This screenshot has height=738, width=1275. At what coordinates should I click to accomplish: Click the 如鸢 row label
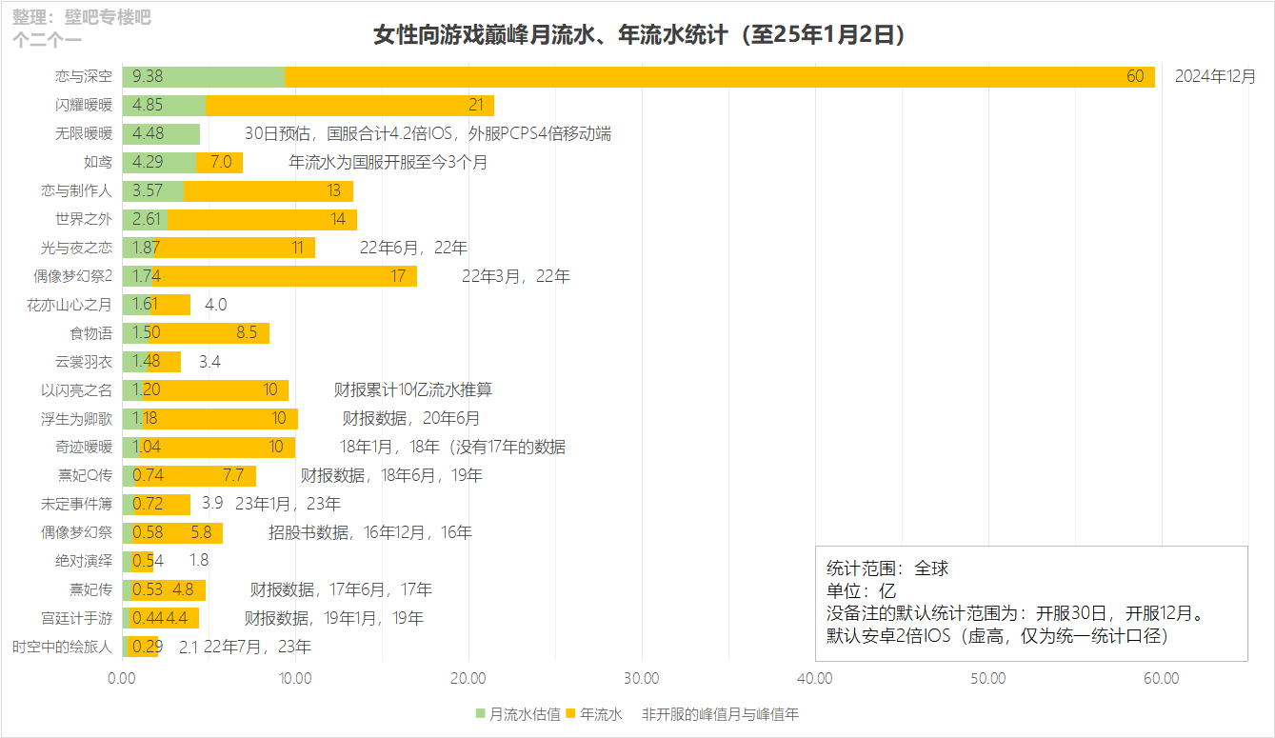[x=98, y=163]
